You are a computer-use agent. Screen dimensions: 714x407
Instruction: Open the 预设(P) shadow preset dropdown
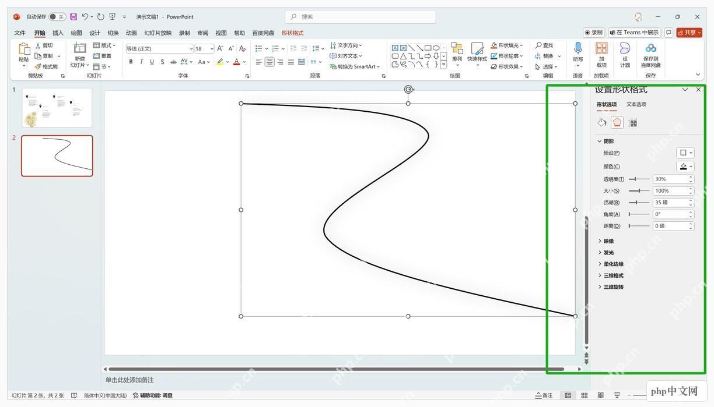(685, 153)
